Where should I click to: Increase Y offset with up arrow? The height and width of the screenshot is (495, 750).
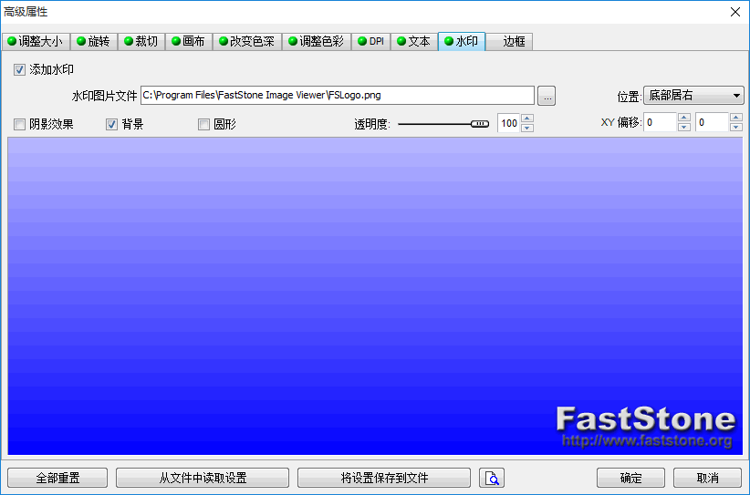[x=736, y=118]
